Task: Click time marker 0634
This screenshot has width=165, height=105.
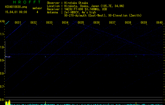Action: coord(65,23)
